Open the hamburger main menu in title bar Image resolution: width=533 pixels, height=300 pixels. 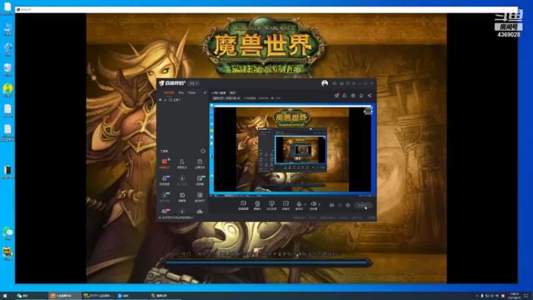tap(354, 83)
